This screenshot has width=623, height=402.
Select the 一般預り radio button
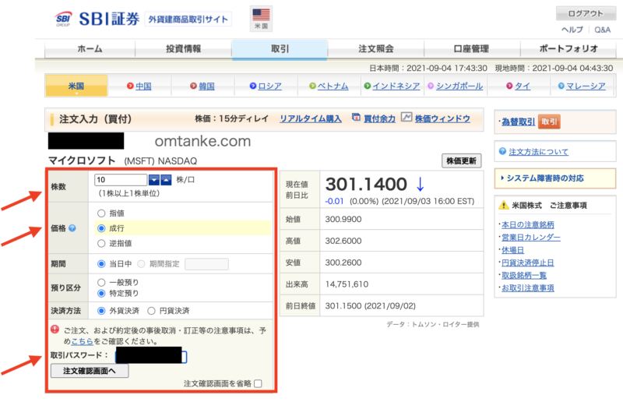(101, 282)
